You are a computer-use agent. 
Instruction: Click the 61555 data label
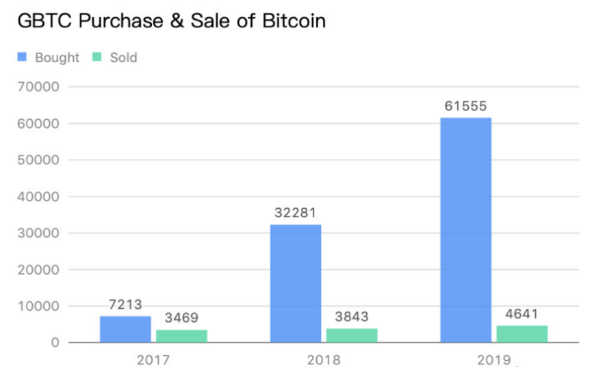pos(465,106)
